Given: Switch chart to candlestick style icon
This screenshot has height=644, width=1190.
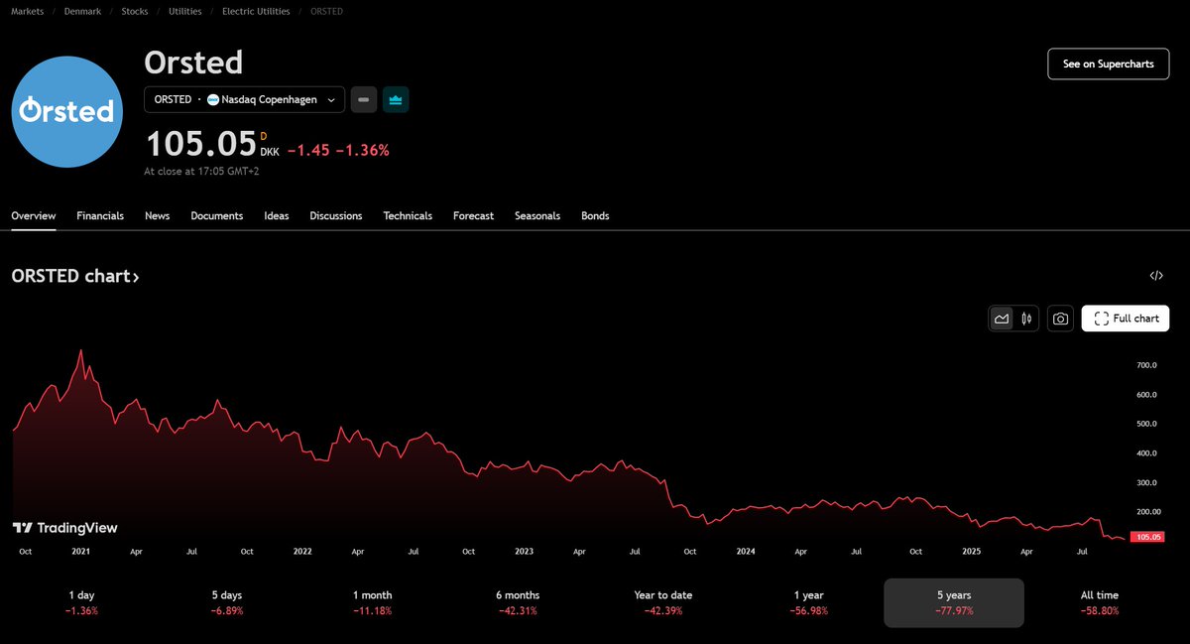Looking at the screenshot, I should [1026, 319].
